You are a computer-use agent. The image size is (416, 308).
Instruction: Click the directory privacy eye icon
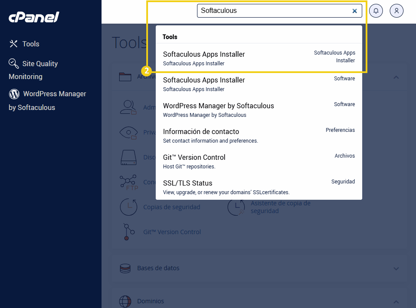point(128,132)
